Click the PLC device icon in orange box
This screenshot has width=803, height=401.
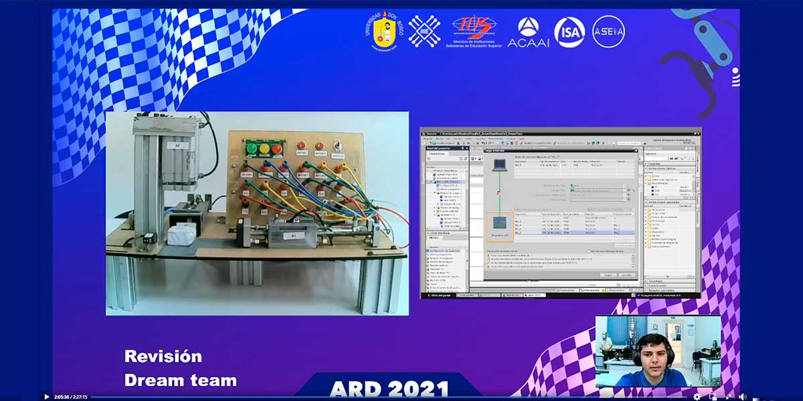pos(500,223)
